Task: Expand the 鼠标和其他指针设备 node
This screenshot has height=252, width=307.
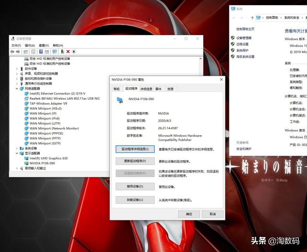Action: pyautogui.click(x=17, y=79)
